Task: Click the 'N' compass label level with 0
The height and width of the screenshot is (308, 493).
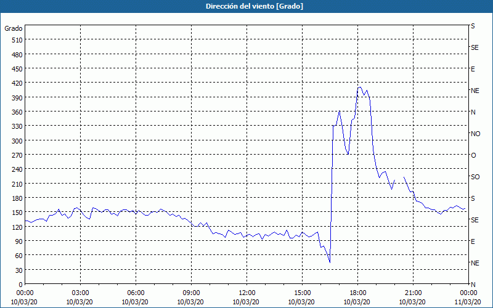Action: coord(473,285)
